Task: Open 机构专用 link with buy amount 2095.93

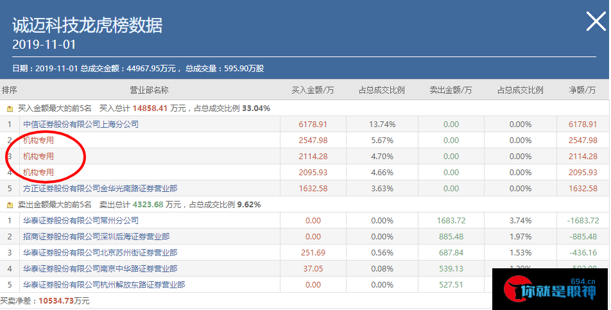Action: pyautogui.click(x=39, y=173)
